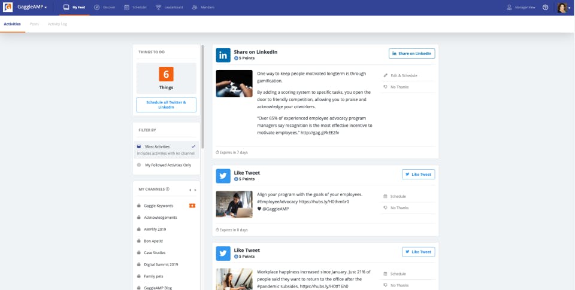Click Schedule on the Workplace happiness tweet

point(398,274)
